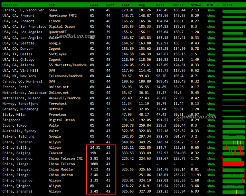Show MTR for Qingdao Aliyun row

[211, 186]
